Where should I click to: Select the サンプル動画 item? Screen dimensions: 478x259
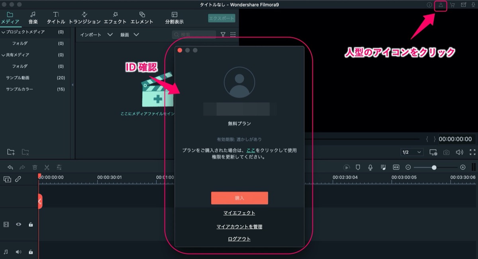click(18, 78)
